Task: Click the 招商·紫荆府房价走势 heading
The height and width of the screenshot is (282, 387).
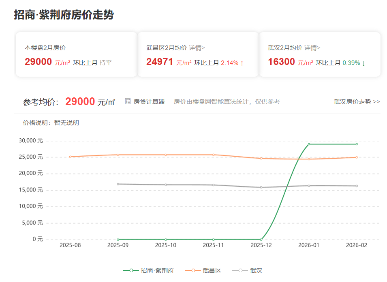Action: pyautogui.click(x=64, y=15)
